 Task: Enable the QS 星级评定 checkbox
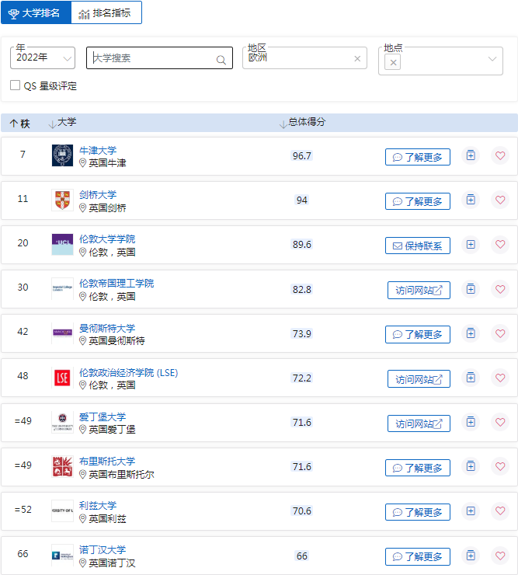16,85
